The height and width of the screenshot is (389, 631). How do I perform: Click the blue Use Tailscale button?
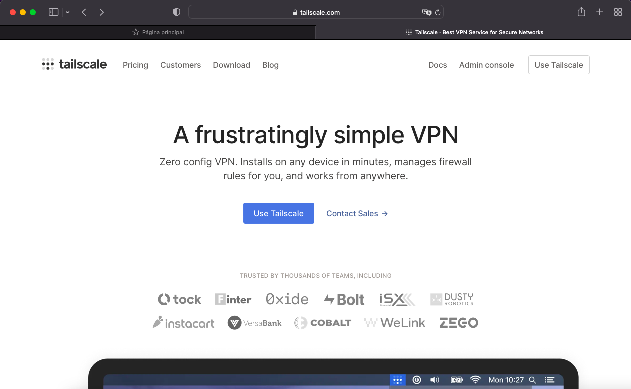pyautogui.click(x=279, y=213)
